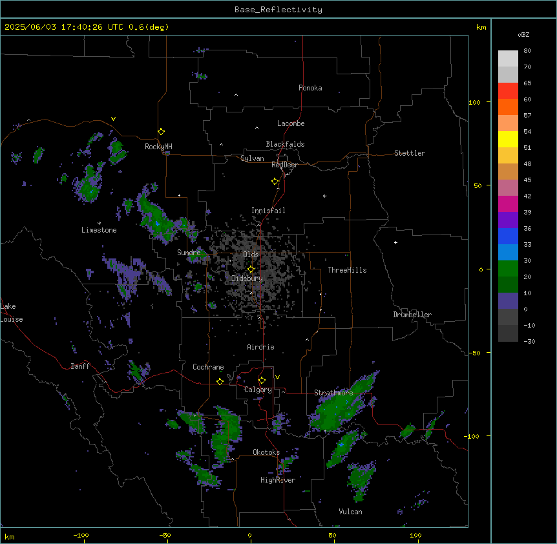Click the Cochrane label
557x544 pixels.
pos(208,367)
